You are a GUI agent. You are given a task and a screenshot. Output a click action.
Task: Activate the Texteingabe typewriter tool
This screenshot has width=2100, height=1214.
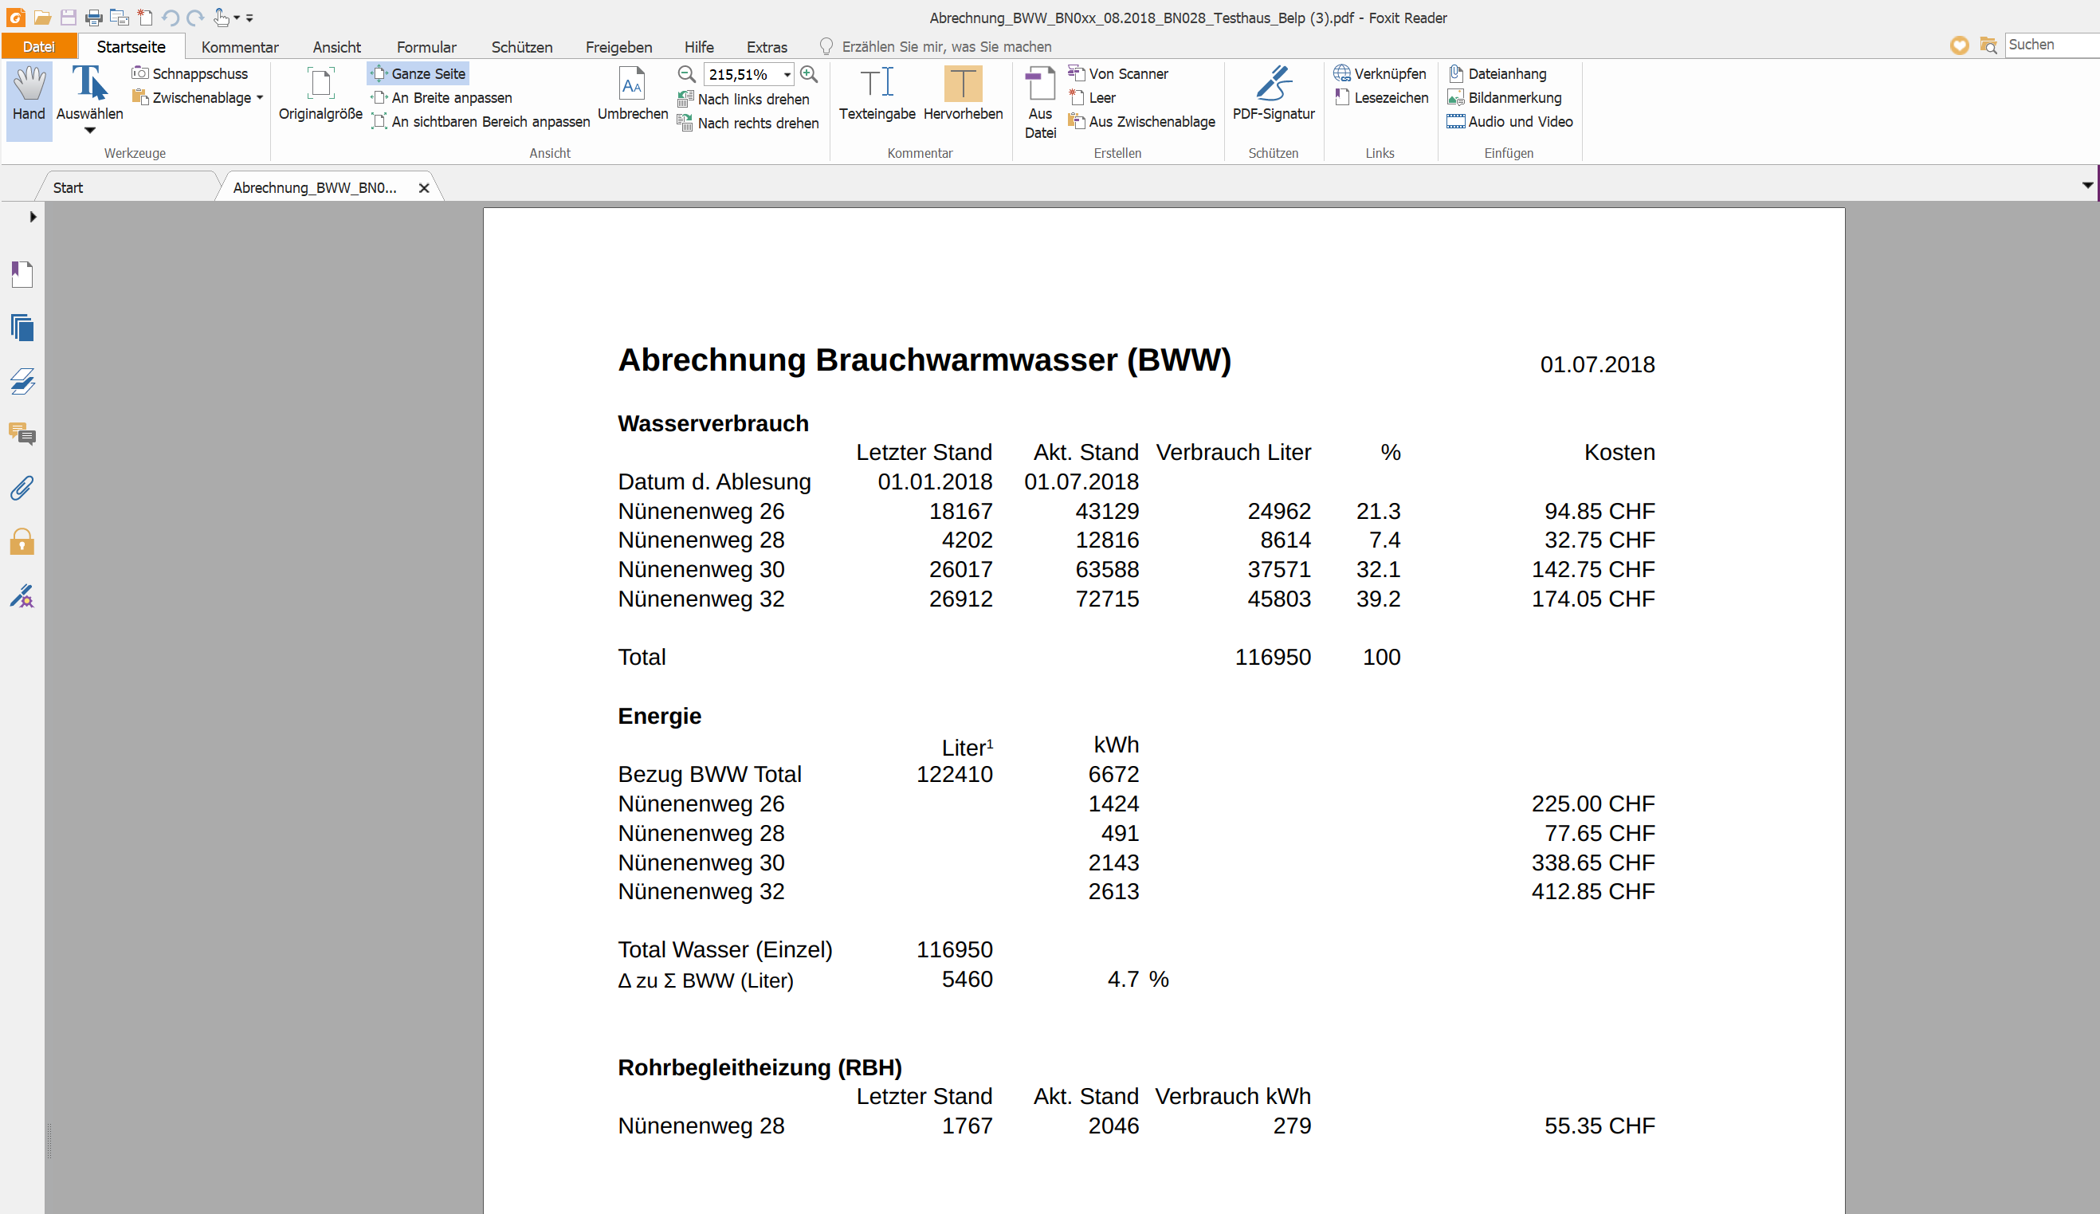877,94
